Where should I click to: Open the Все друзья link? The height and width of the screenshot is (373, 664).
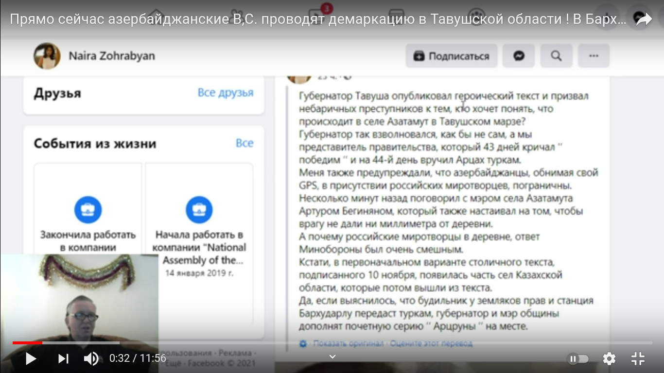(226, 92)
